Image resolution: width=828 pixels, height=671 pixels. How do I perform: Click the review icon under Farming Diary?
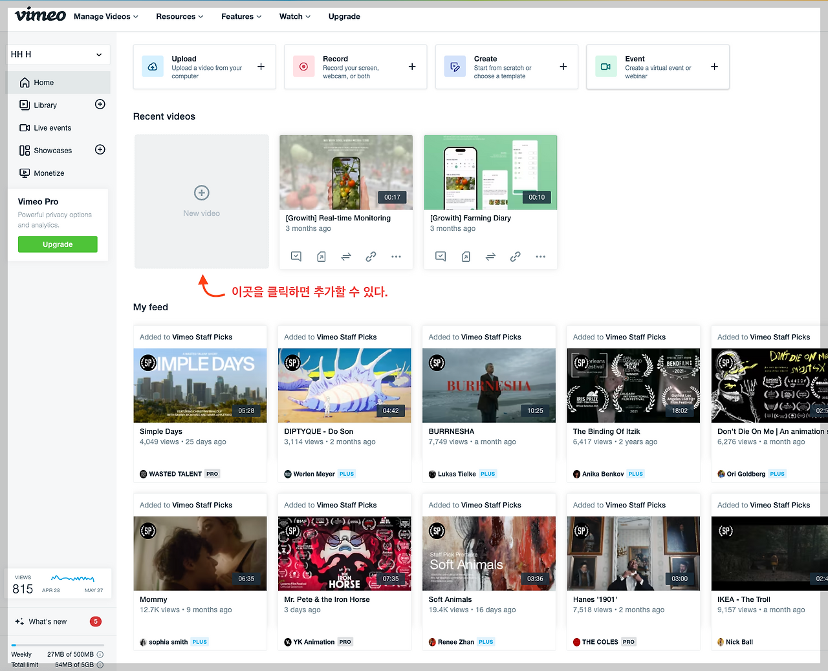[441, 257]
